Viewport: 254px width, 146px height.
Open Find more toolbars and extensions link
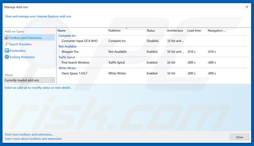[29, 134]
